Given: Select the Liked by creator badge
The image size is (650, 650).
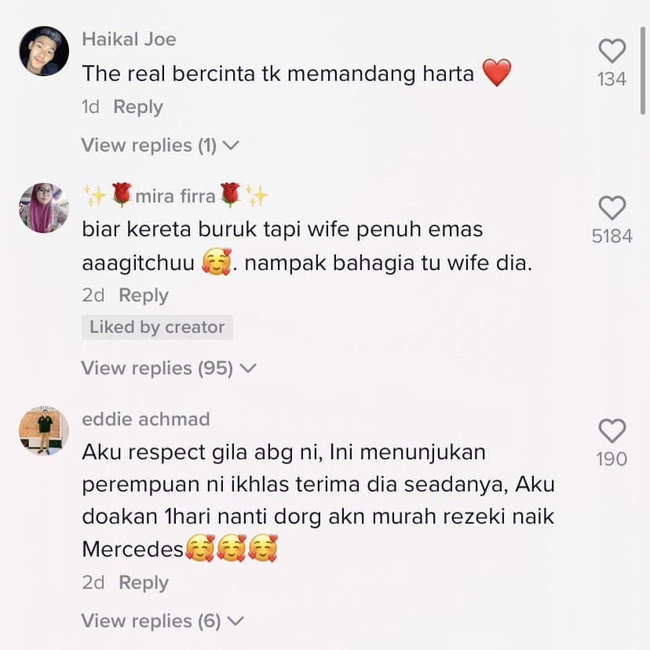Looking at the screenshot, I should 157,327.
